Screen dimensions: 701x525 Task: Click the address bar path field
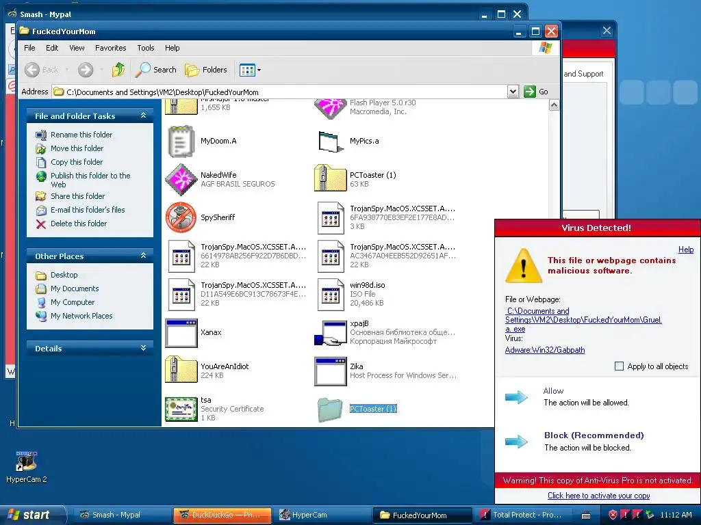click(280, 92)
